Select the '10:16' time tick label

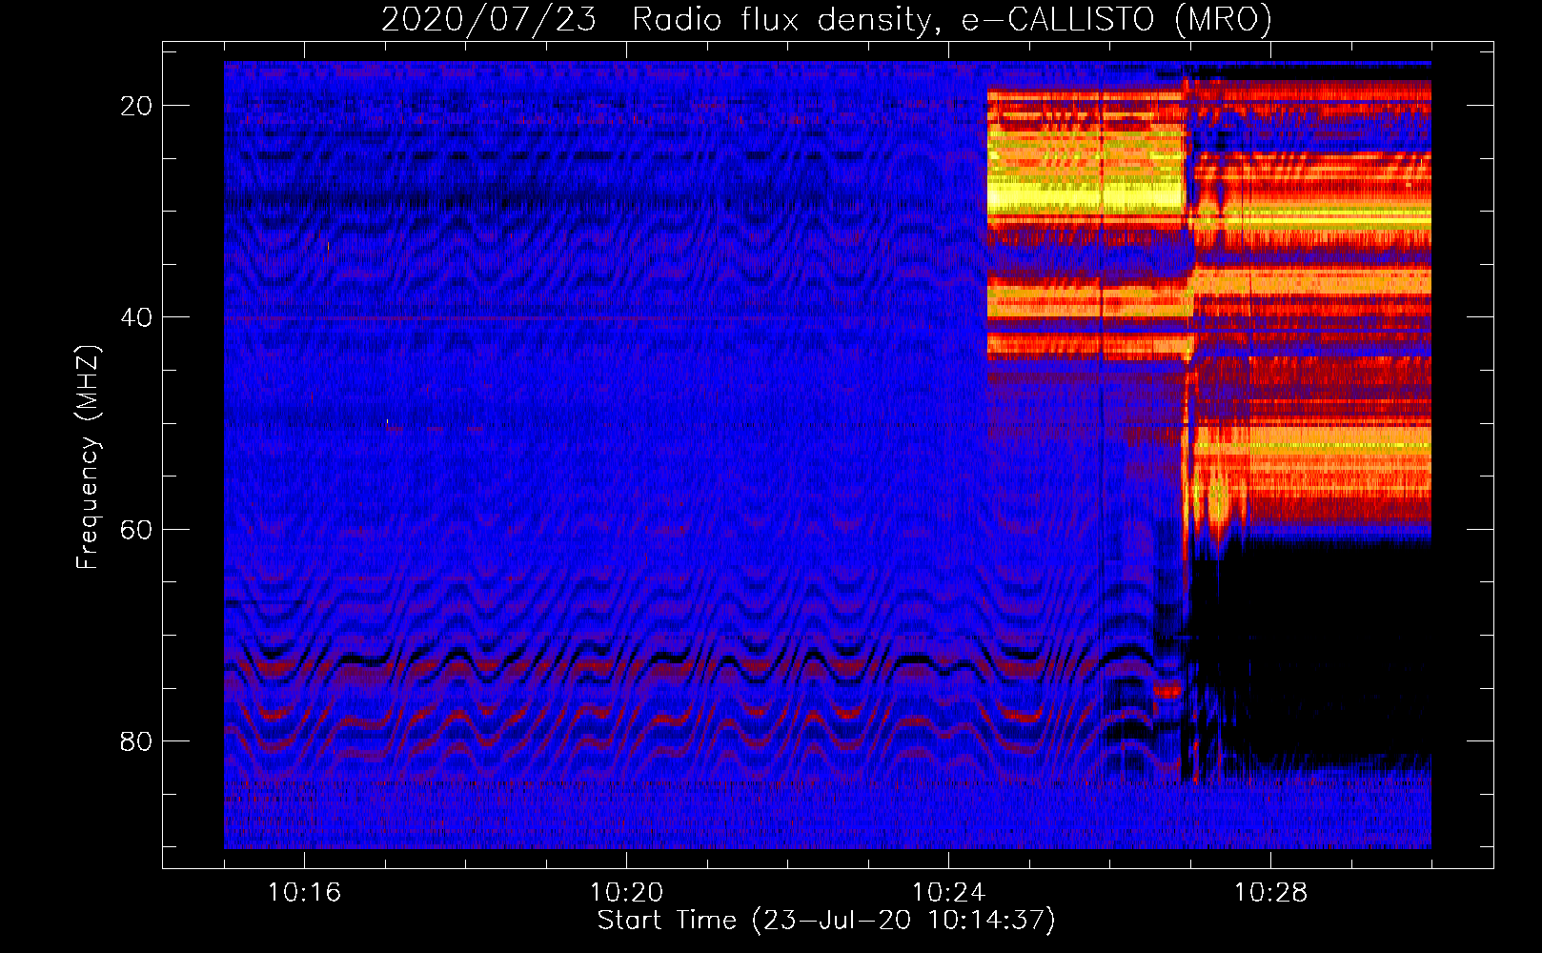click(304, 893)
